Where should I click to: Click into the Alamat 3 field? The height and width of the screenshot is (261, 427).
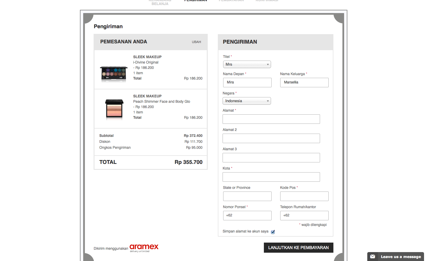coord(271,158)
